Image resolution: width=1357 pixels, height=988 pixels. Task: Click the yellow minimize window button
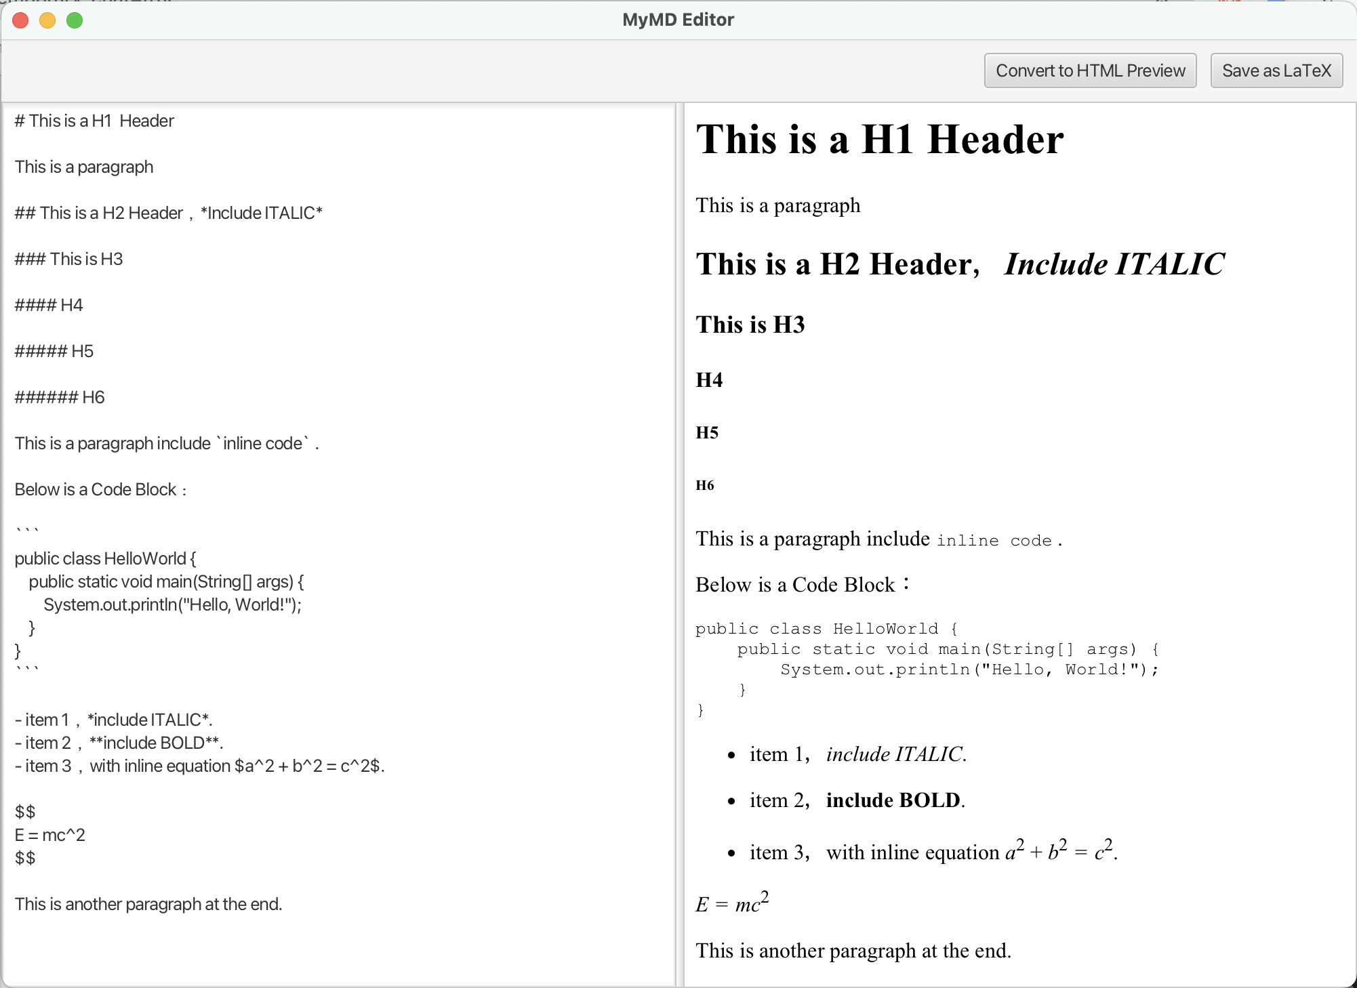pyautogui.click(x=47, y=20)
